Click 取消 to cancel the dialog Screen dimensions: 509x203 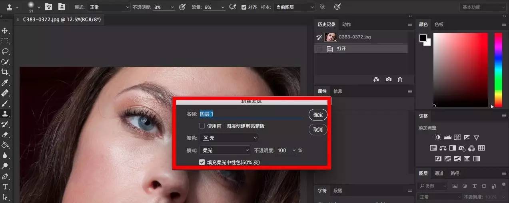click(318, 130)
